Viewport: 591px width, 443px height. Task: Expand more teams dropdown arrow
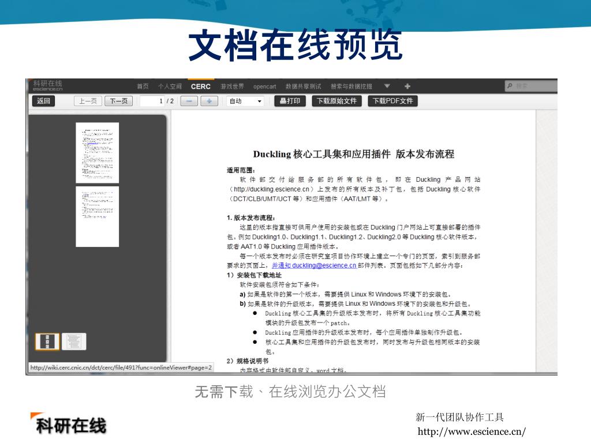point(387,87)
